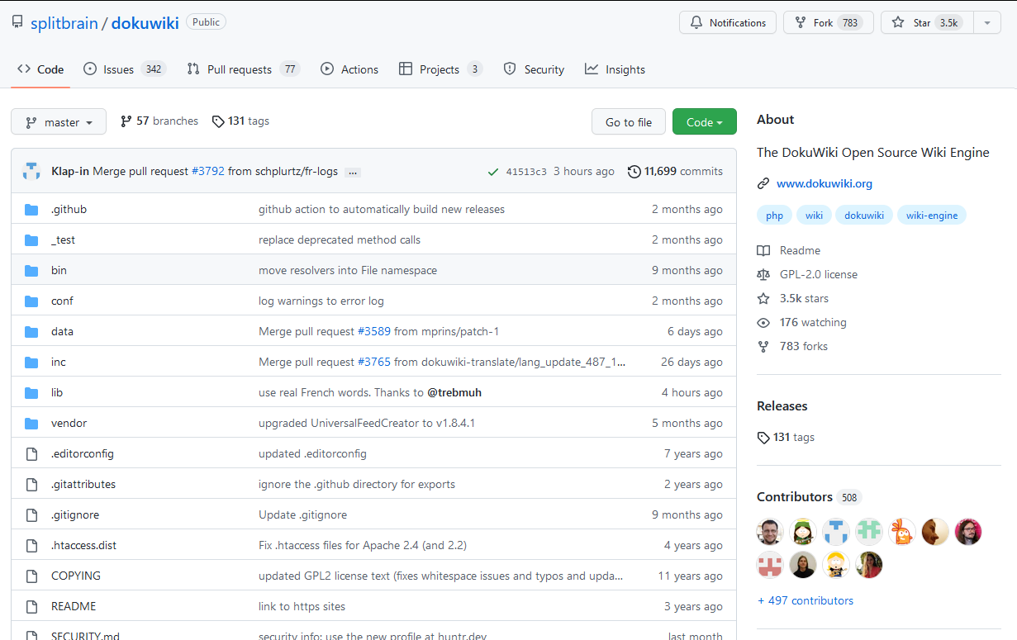This screenshot has width=1017, height=640.
Task: Open 131 tags under Releases
Action: click(x=786, y=437)
